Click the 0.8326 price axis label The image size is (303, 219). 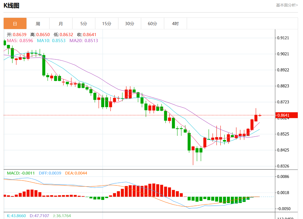pos(283,166)
